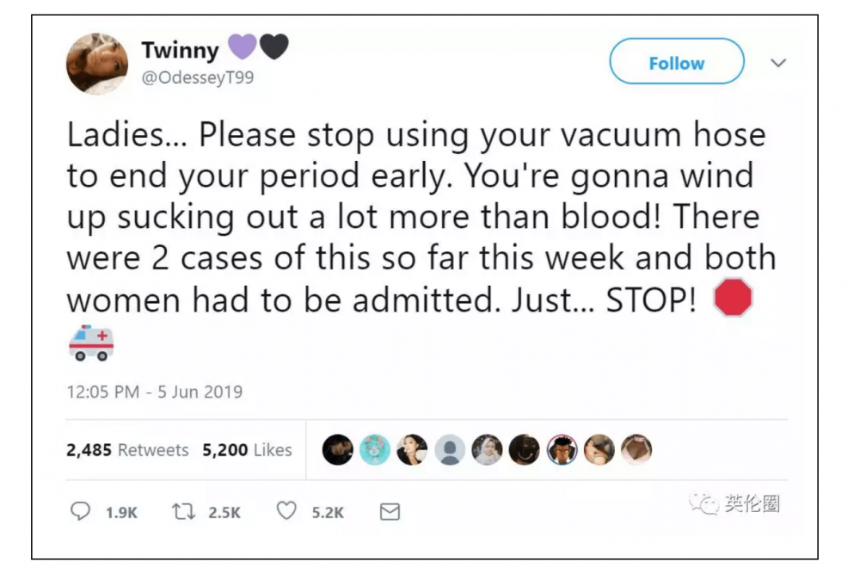Open the Twinny display name link

tap(180, 51)
